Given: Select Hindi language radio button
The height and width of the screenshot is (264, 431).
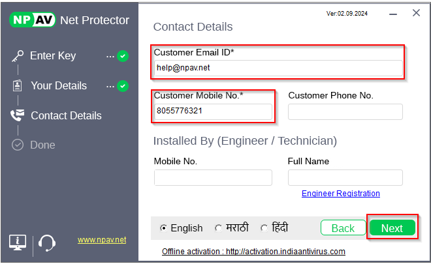Looking at the screenshot, I should (x=264, y=228).
